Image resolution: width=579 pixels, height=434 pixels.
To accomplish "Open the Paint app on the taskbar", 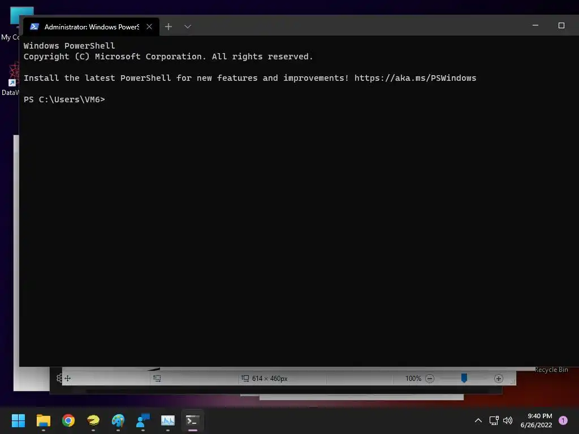I will 118,420.
